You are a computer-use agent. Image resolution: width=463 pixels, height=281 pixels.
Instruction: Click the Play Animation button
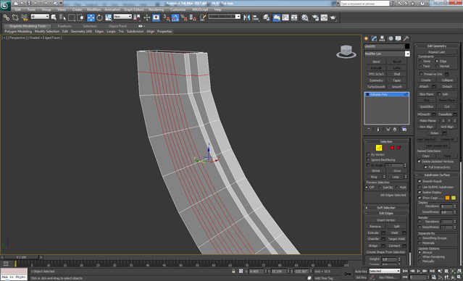click(x=418, y=271)
